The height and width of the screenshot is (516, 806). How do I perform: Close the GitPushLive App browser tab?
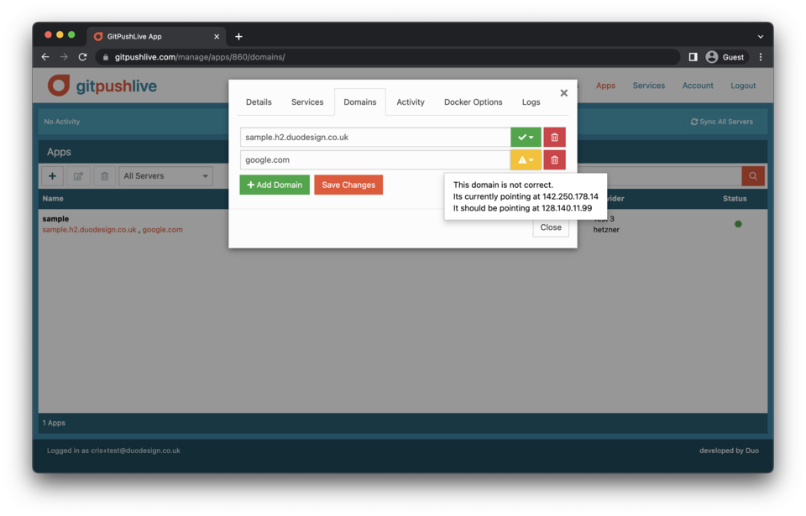pyautogui.click(x=217, y=36)
